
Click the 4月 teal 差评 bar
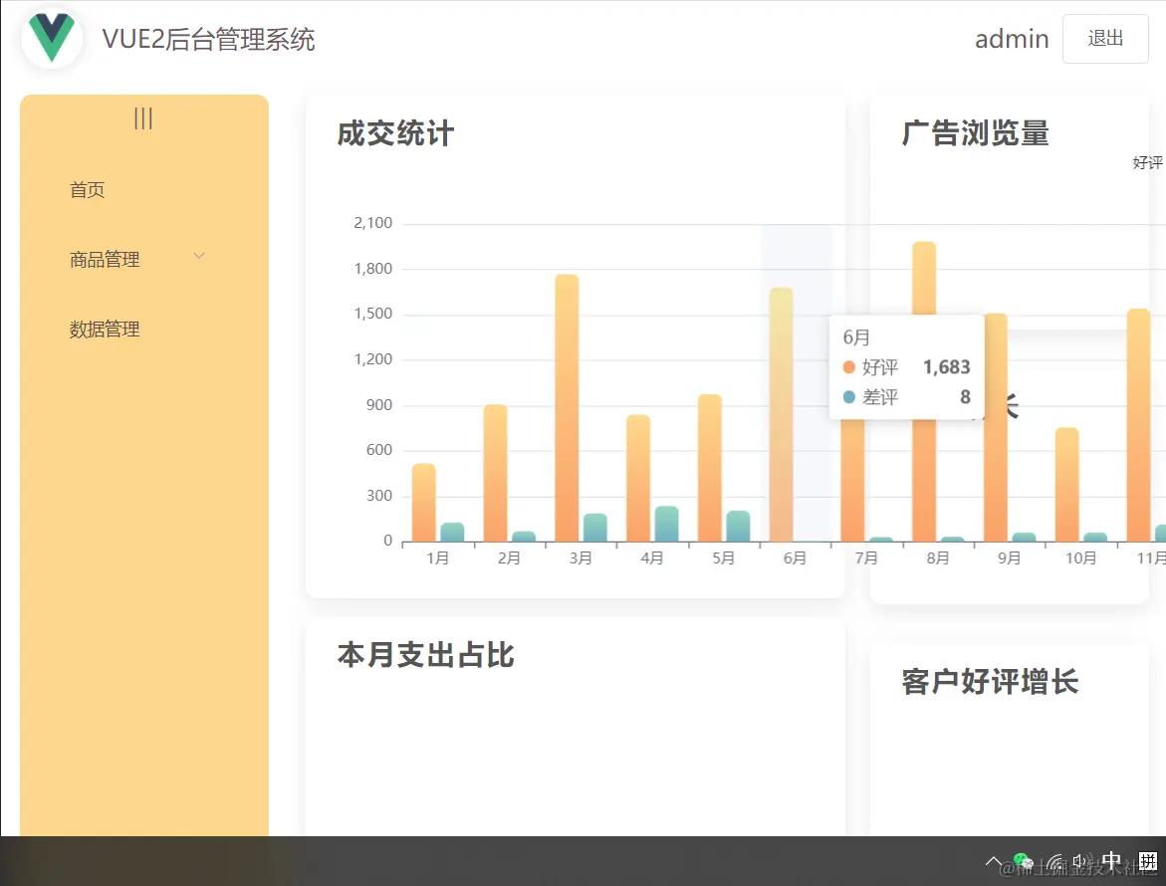tap(666, 524)
